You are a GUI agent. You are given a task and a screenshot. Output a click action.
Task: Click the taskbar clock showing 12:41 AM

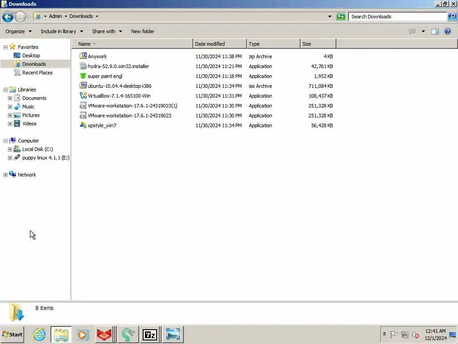435,334
